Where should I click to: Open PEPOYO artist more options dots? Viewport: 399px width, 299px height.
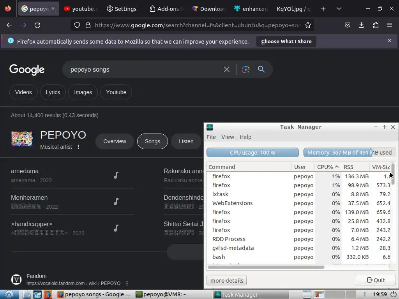[78, 147]
